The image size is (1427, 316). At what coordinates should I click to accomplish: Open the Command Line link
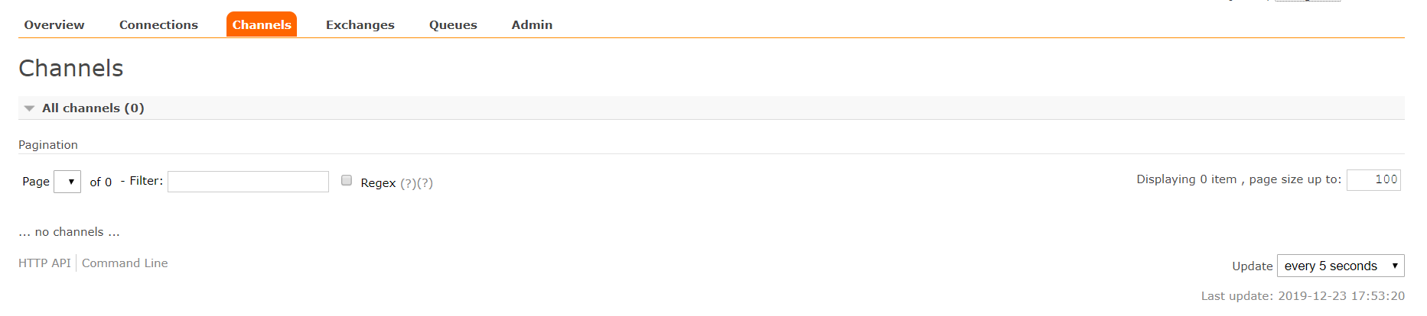(125, 263)
